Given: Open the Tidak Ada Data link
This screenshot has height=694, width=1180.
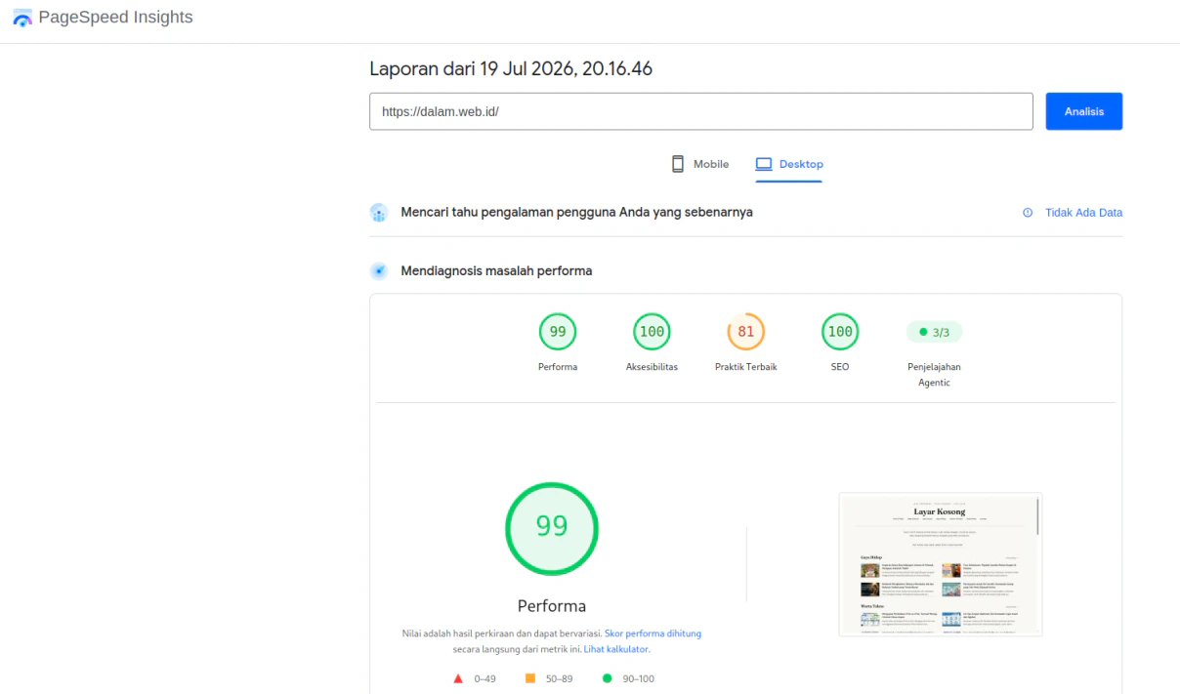Looking at the screenshot, I should (x=1083, y=213).
